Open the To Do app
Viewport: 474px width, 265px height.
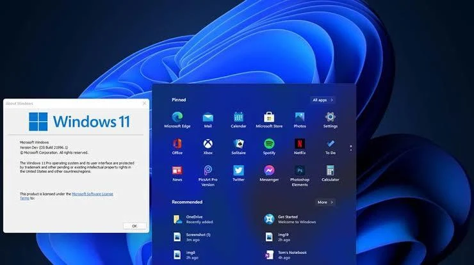click(331, 147)
